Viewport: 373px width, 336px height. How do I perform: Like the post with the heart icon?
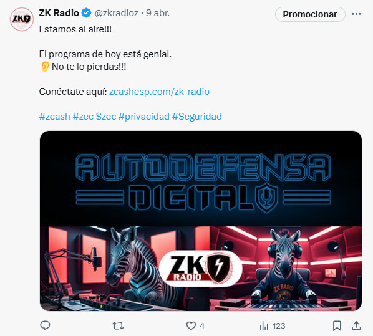(x=191, y=325)
